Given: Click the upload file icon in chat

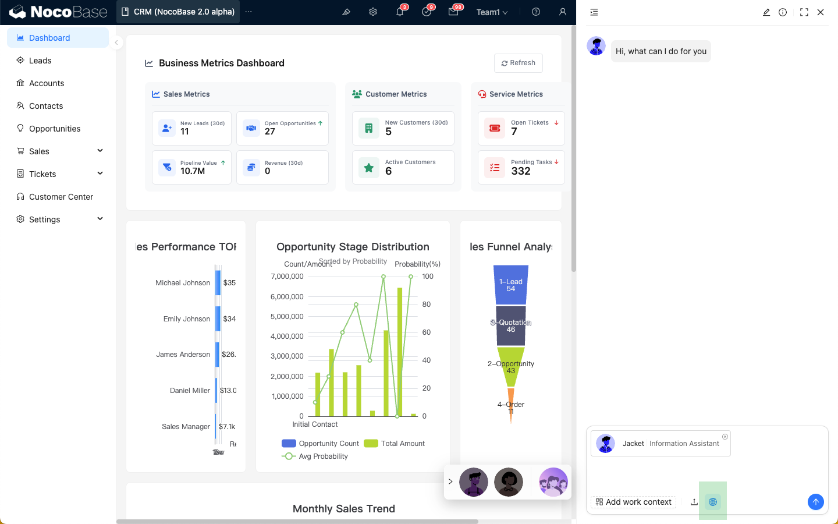Looking at the screenshot, I should (x=694, y=502).
